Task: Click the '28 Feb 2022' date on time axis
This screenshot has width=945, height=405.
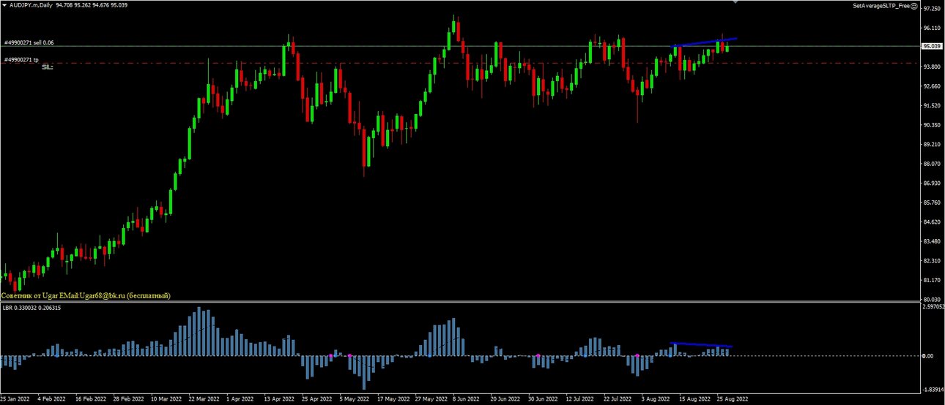Action: tap(130, 400)
